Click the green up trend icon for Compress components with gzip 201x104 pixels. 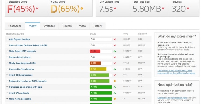click(115, 87)
